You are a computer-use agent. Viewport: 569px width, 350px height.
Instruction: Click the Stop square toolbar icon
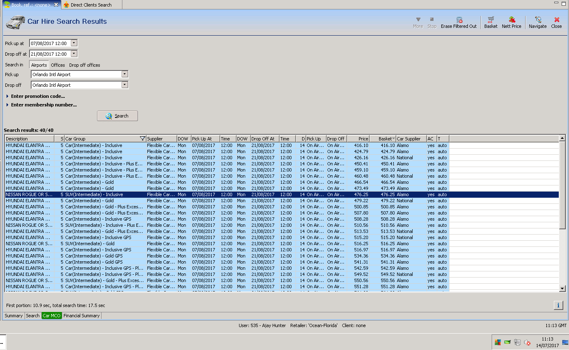pyautogui.click(x=432, y=19)
